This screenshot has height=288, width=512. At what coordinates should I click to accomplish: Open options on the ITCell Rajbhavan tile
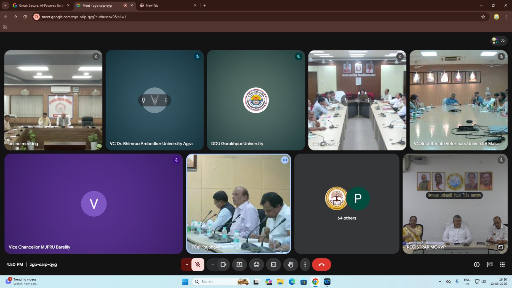tap(284, 160)
